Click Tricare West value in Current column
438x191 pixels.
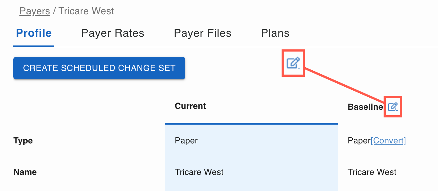199,172
